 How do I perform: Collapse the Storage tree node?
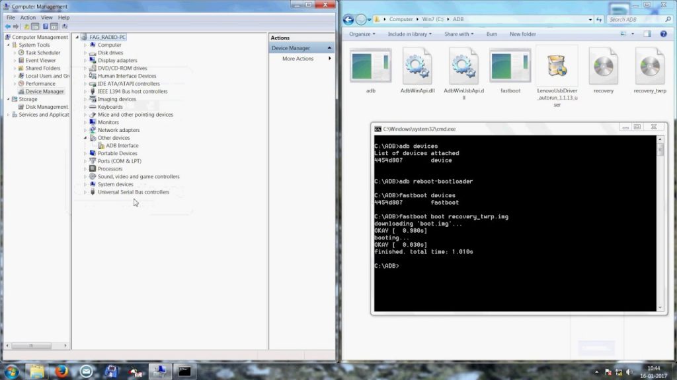pyautogui.click(x=8, y=99)
